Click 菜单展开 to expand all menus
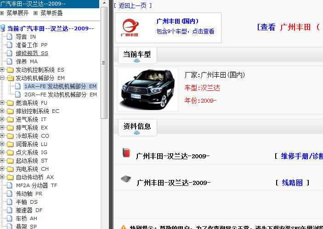323x229 pixels. [17, 13]
